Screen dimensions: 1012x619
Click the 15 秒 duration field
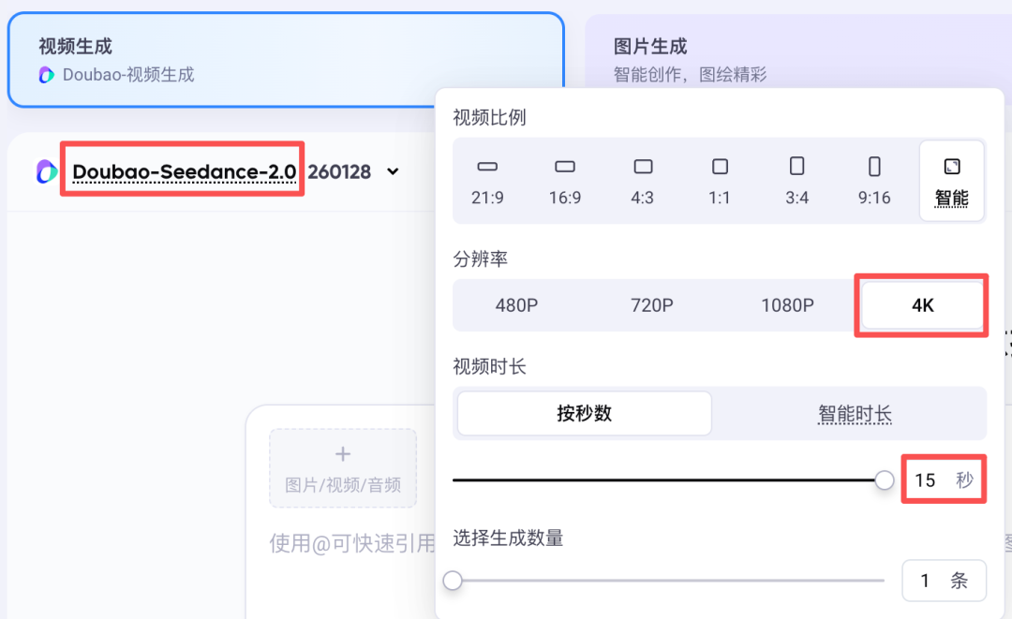944,479
